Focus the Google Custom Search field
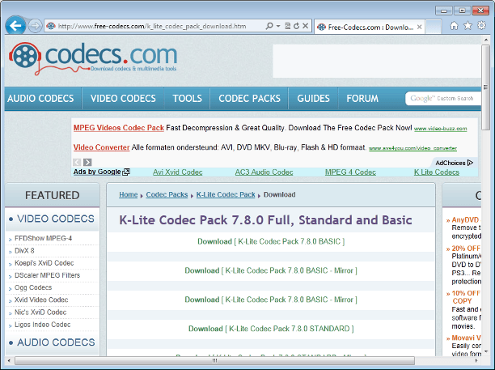 [443, 99]
